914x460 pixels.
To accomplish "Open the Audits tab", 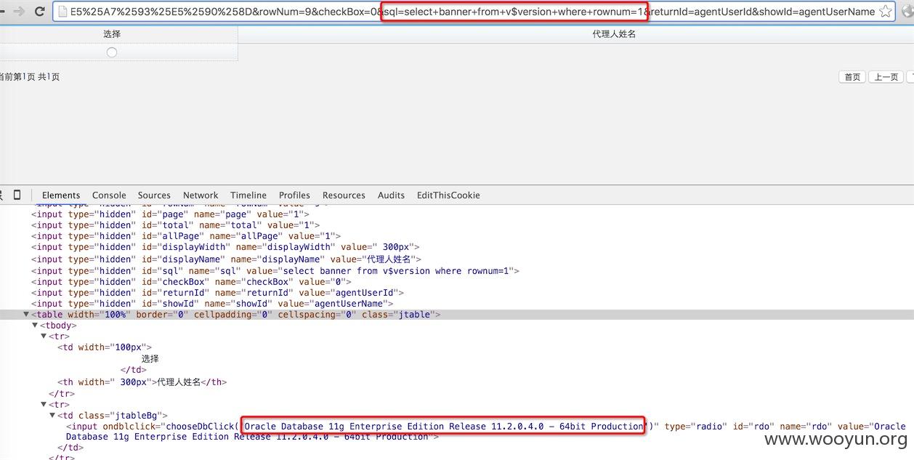I will click(x=391, y=195).
